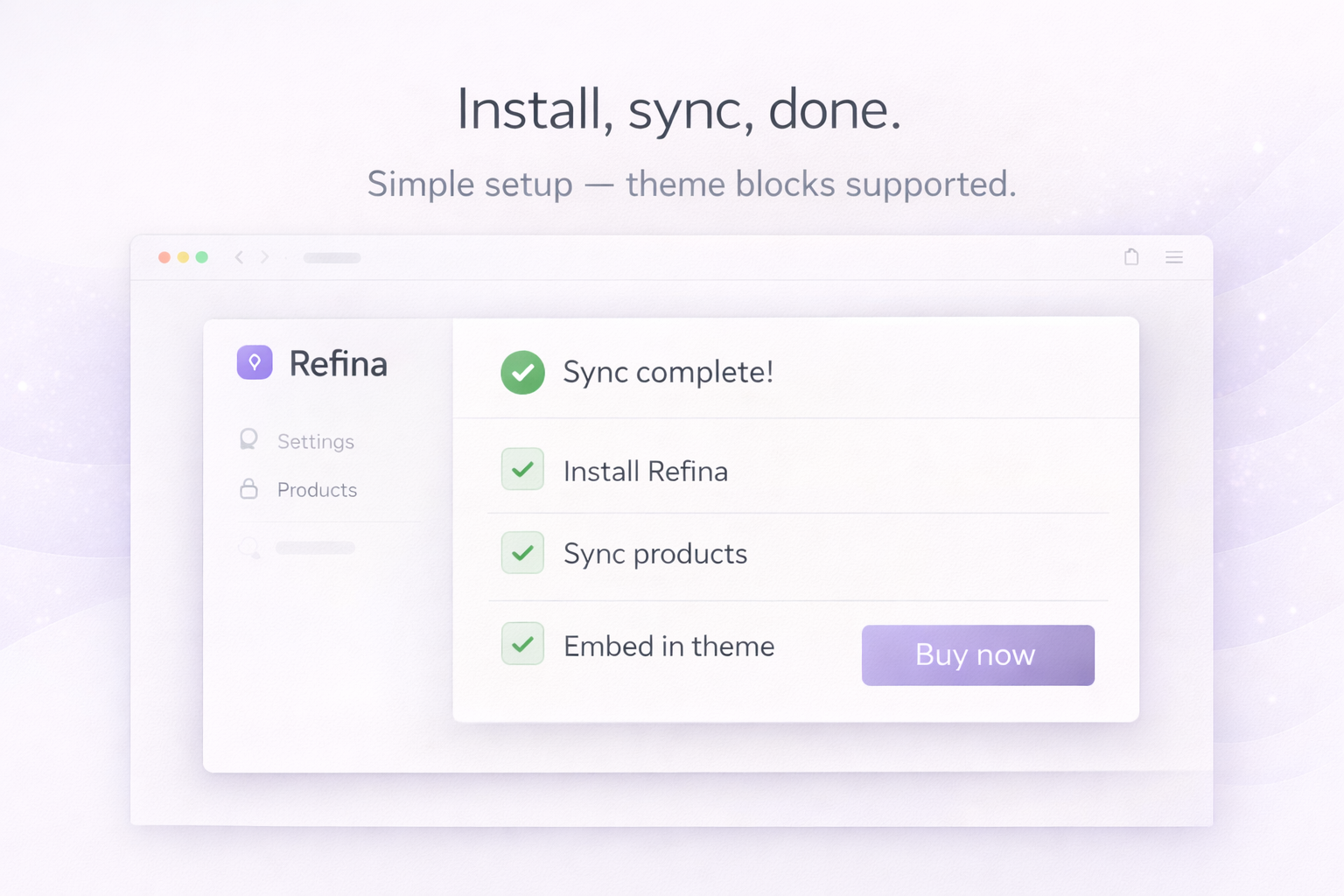Click the green Sync complete checkmark circle

(x=522, y=373)
